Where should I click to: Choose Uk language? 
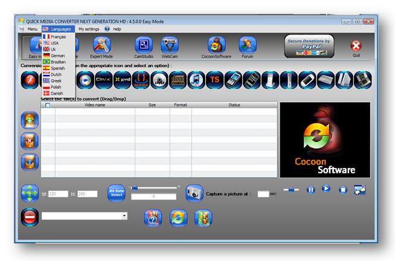pyautogui.click(x=58, y=49)
